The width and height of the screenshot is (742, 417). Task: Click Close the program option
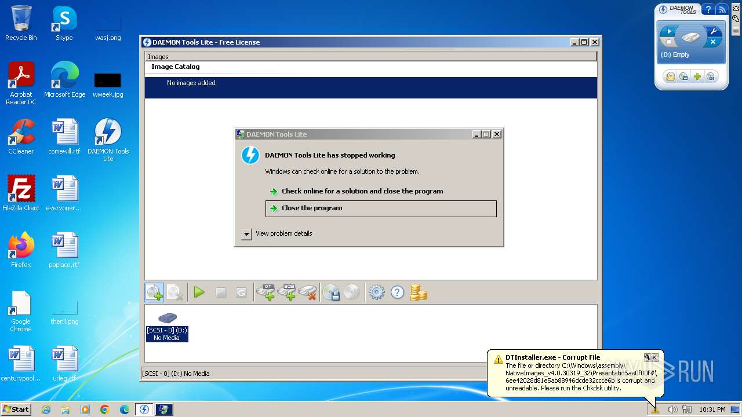[381, 209]
